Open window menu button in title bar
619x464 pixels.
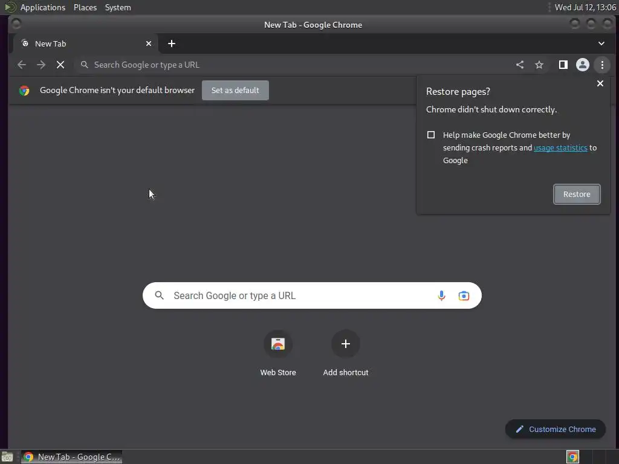coord(16,24)
